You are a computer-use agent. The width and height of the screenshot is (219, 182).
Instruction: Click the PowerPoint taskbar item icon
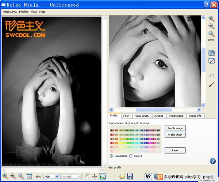[x=160, y=177]
